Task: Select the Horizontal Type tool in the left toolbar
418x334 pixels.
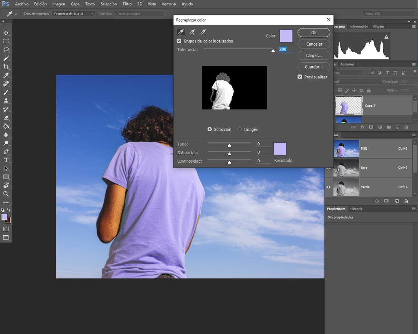Action: tap(6, 160)
